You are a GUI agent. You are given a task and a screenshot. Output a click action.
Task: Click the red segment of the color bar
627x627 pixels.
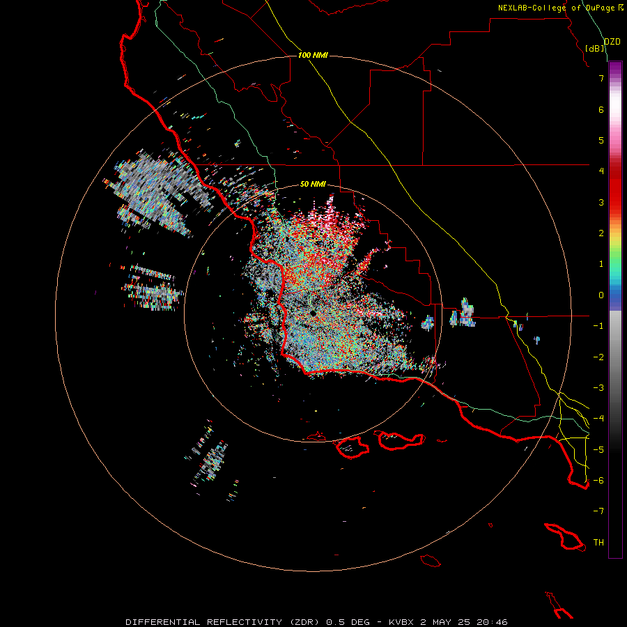click(615, 188)
